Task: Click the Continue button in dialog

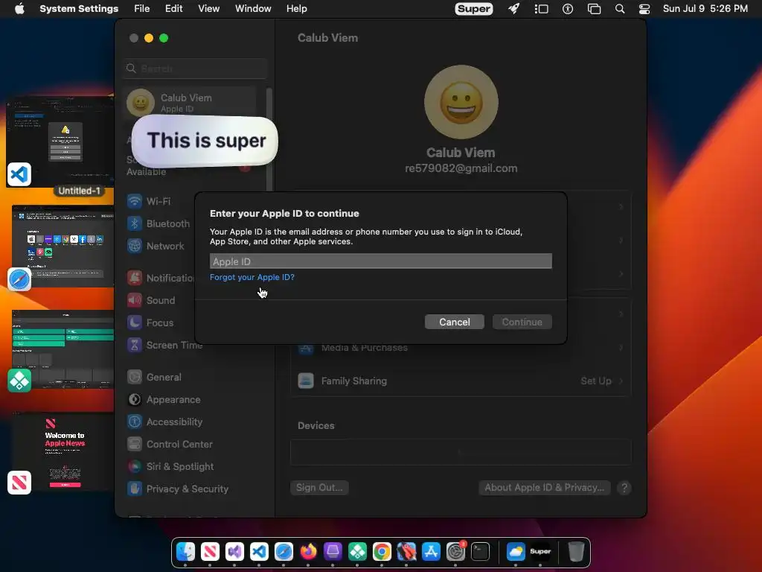Action: [522, 322]
